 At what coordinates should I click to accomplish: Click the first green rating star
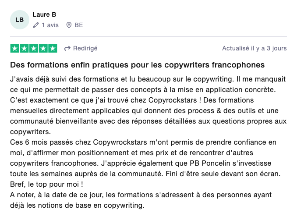point(14,48)
